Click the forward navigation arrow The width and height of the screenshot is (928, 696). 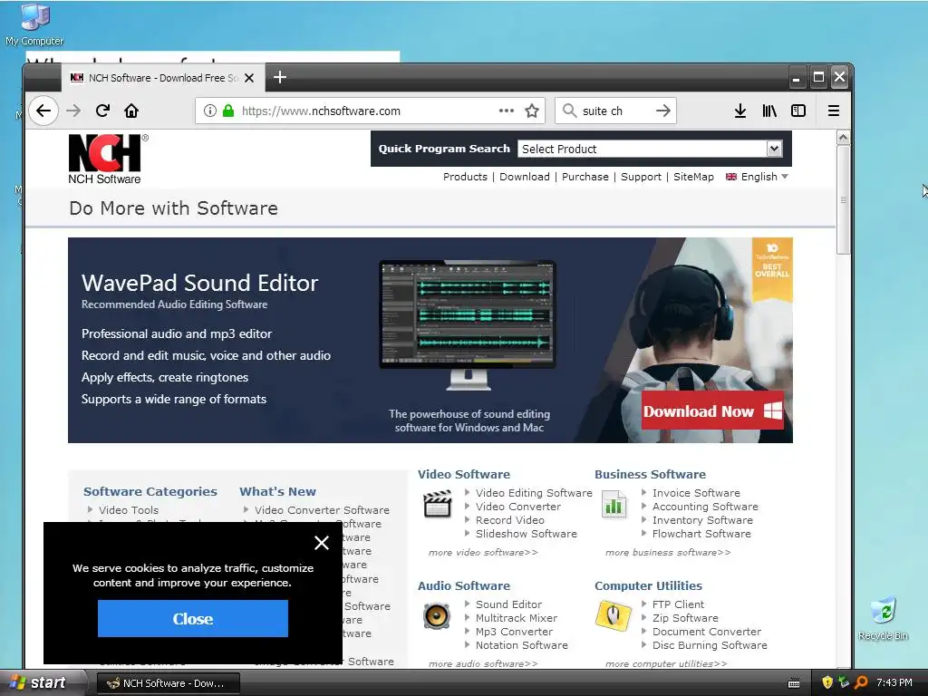73,111
